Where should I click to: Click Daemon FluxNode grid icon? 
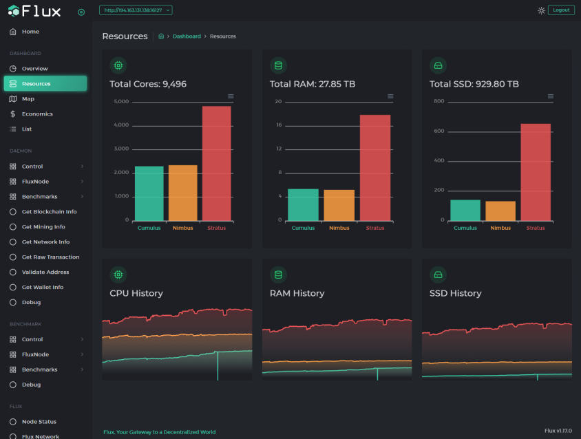[x=13, y=182]
